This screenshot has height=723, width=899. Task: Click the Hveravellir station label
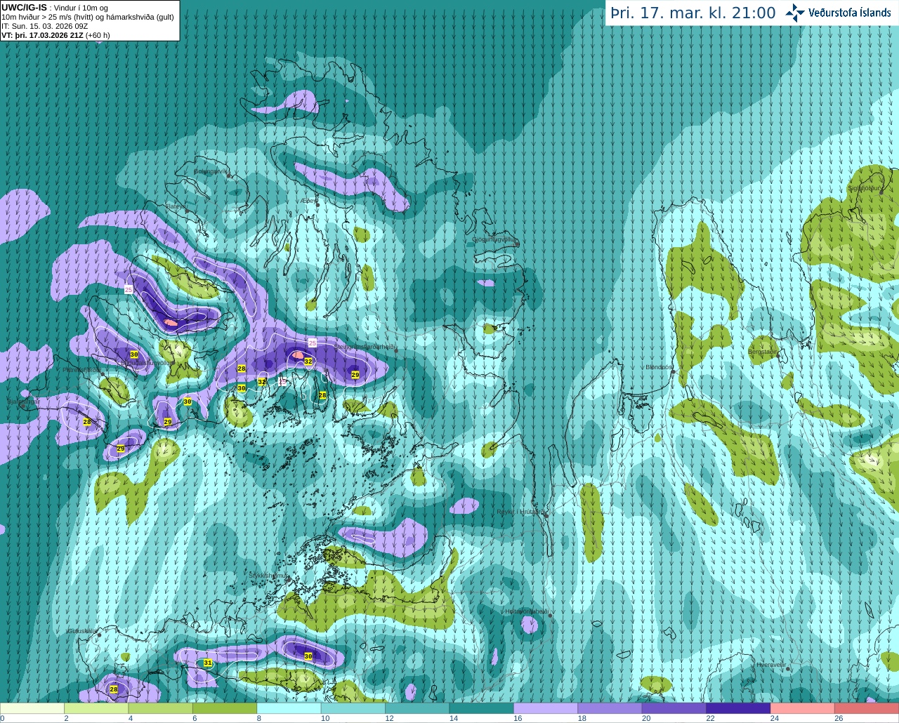click(771, 665)
